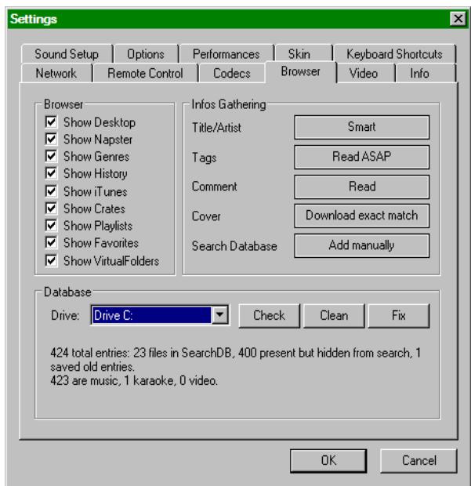This screenshot has height=486, width=471.
Task: Click the Tags label
Action: [x=205, y=158]
